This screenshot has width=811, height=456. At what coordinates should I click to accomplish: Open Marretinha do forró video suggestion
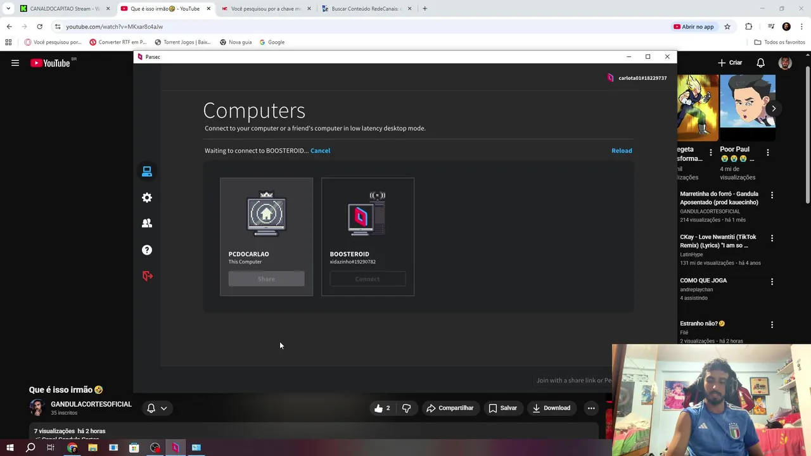coord(719,198)
